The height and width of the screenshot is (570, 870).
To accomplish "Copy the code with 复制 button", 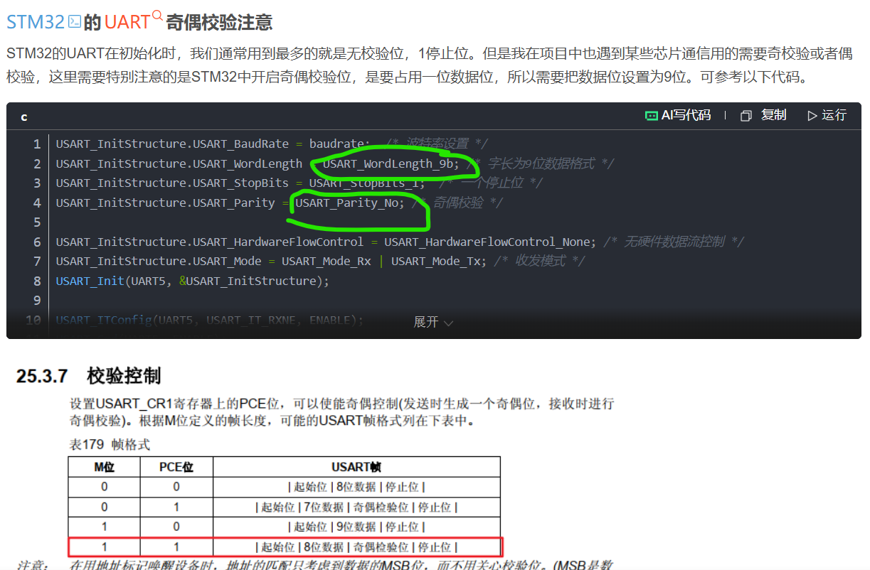I will tap(763, 115).
